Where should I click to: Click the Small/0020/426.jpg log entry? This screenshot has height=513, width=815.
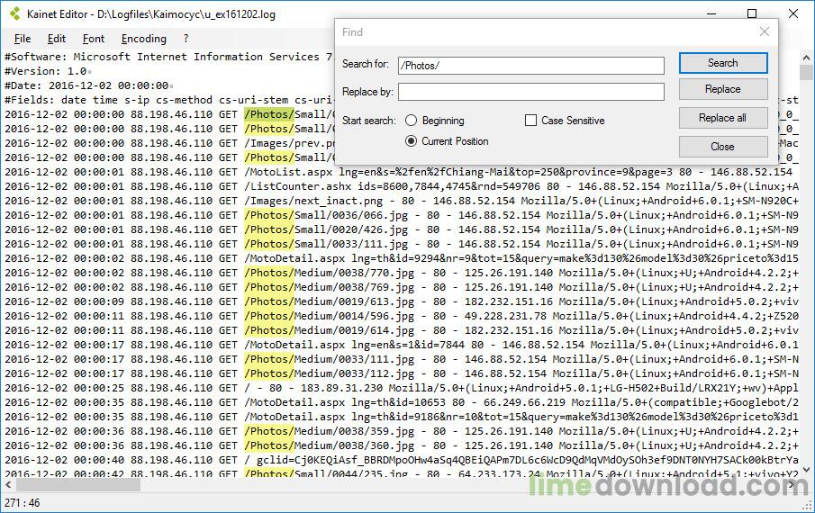[x=351, y=229]
